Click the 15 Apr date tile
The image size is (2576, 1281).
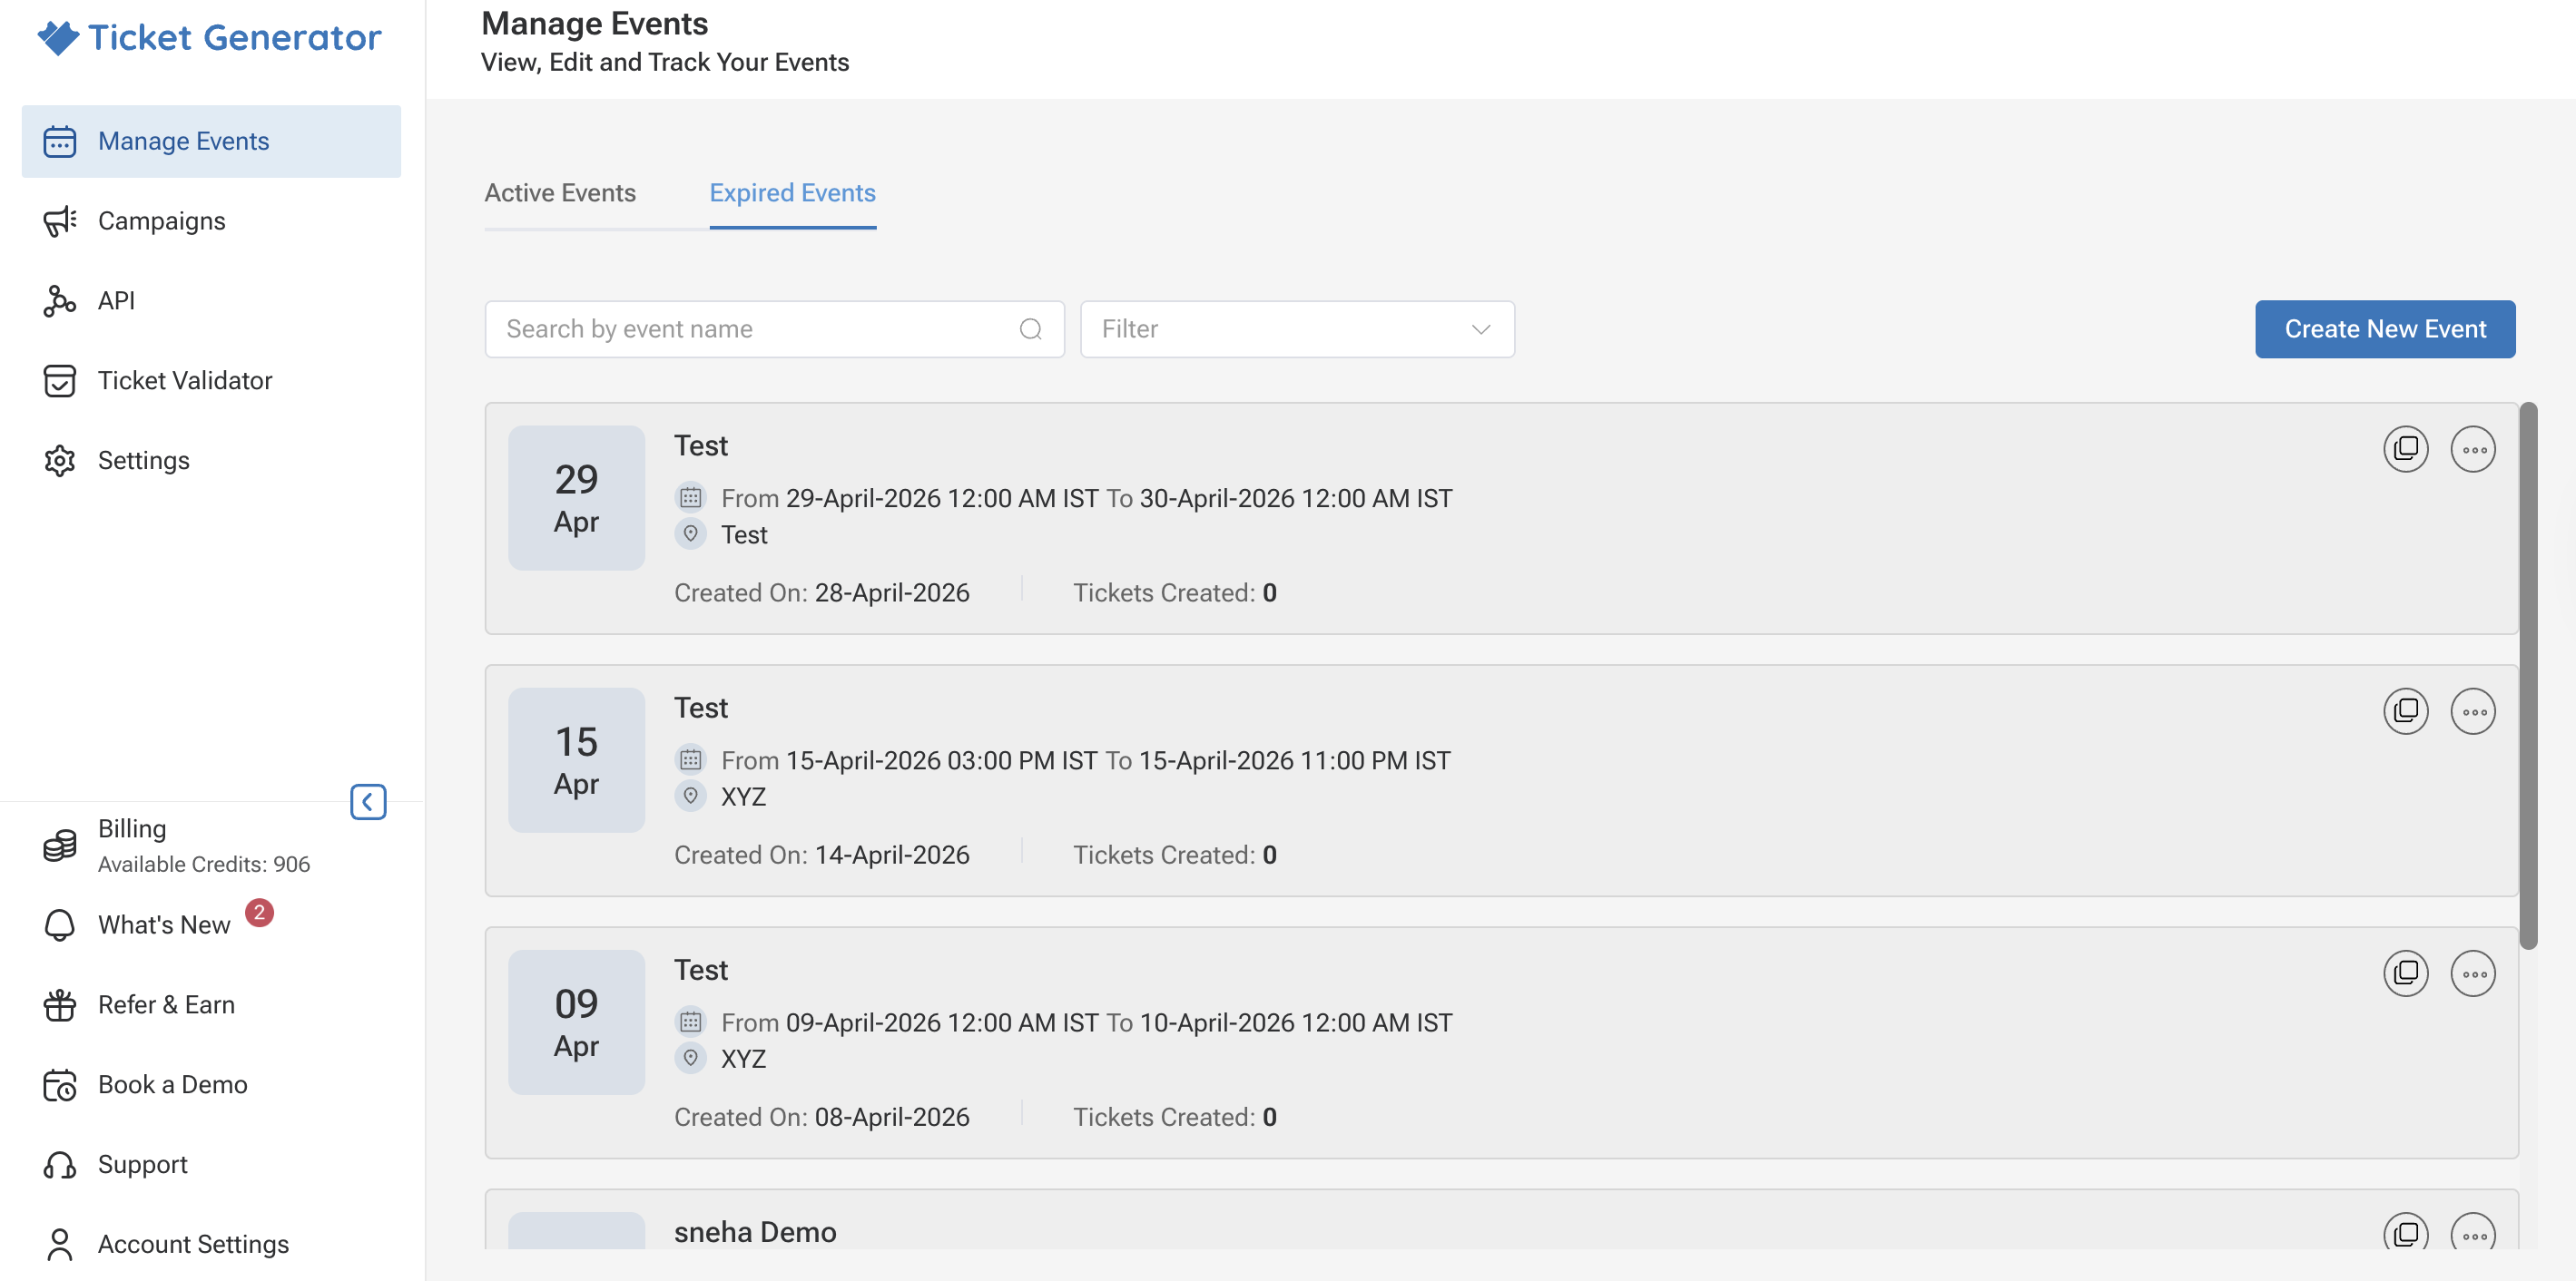576,759
